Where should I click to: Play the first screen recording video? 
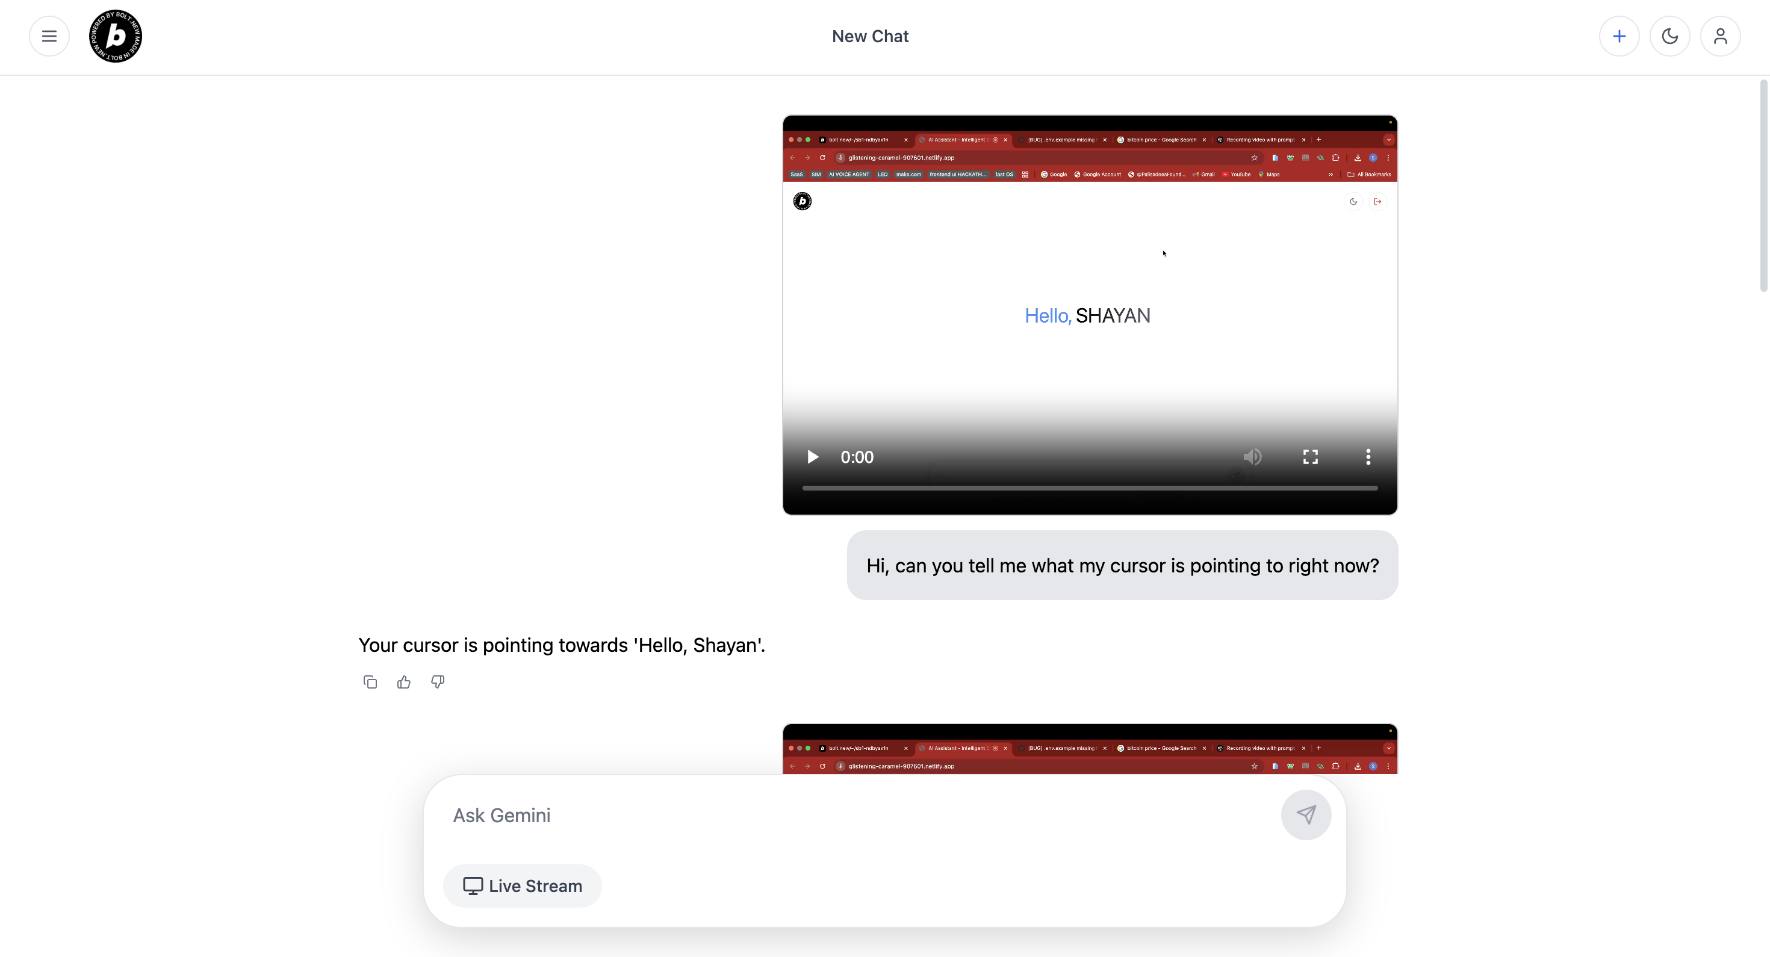[x=812, y=457]
